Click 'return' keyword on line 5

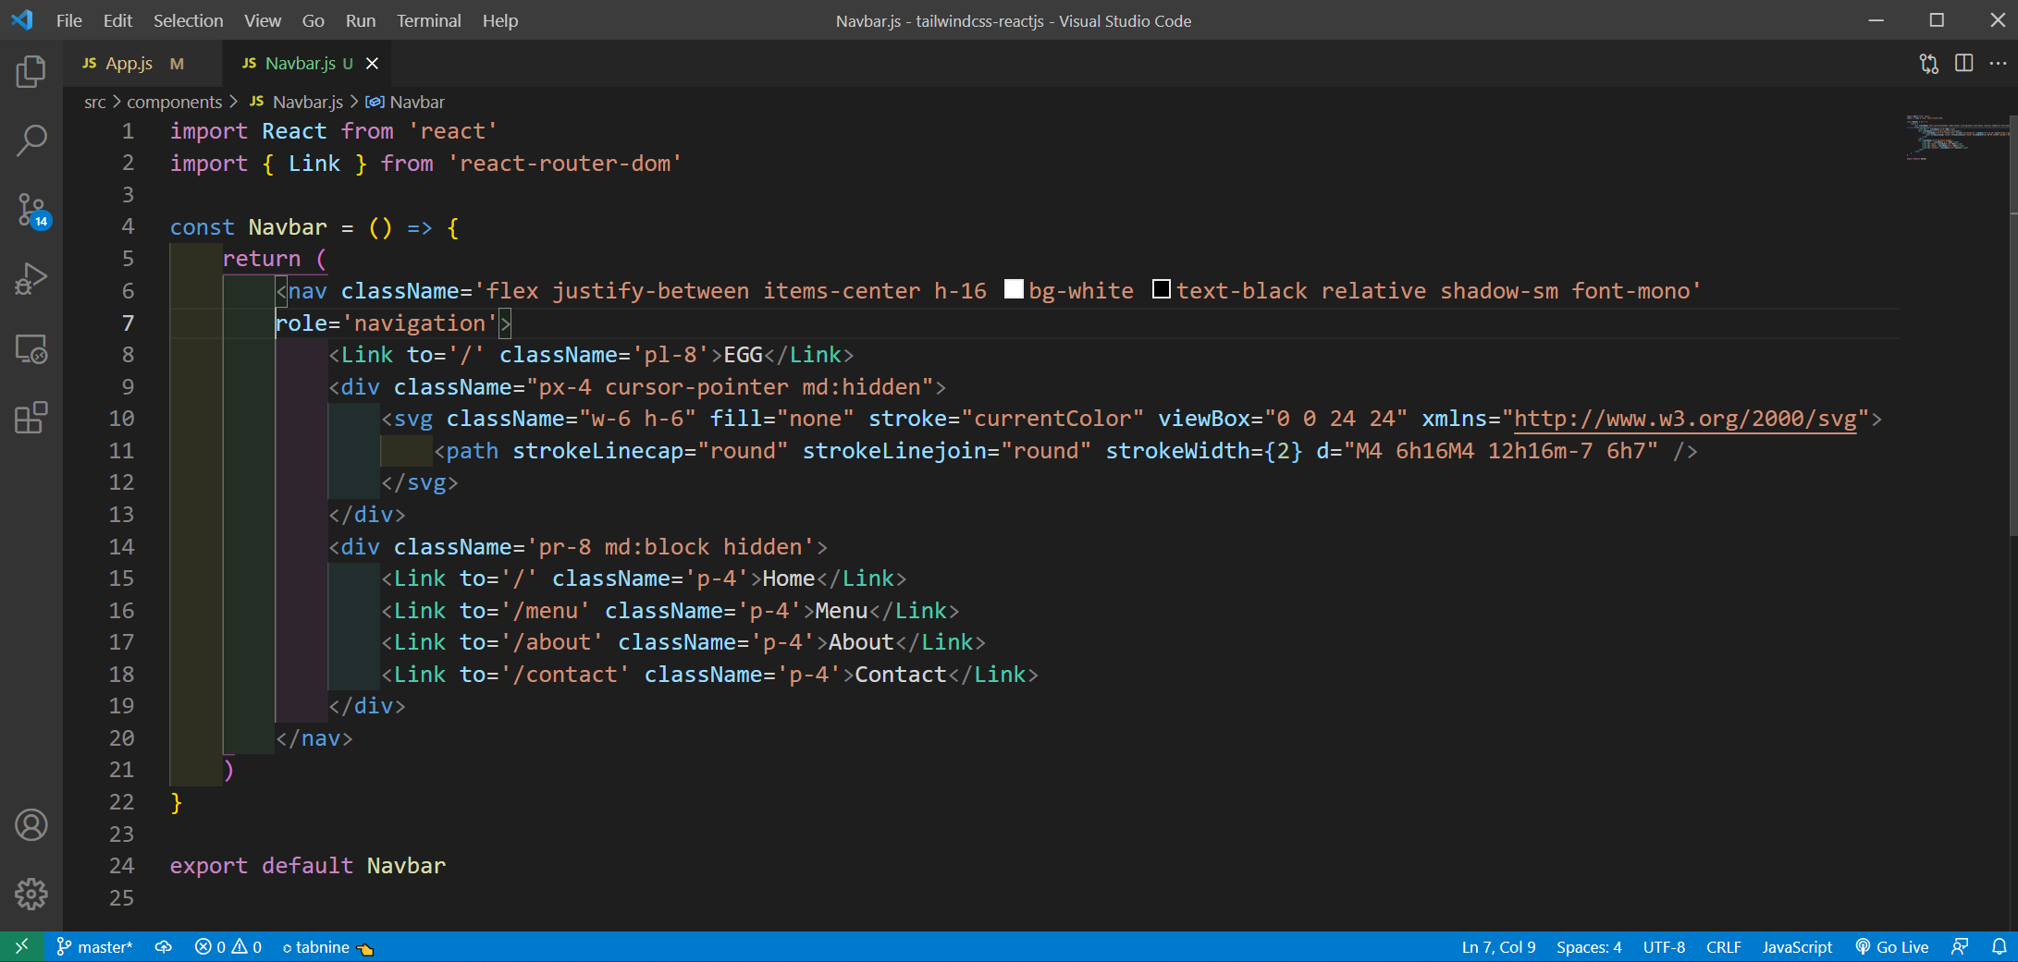[261, 259]
